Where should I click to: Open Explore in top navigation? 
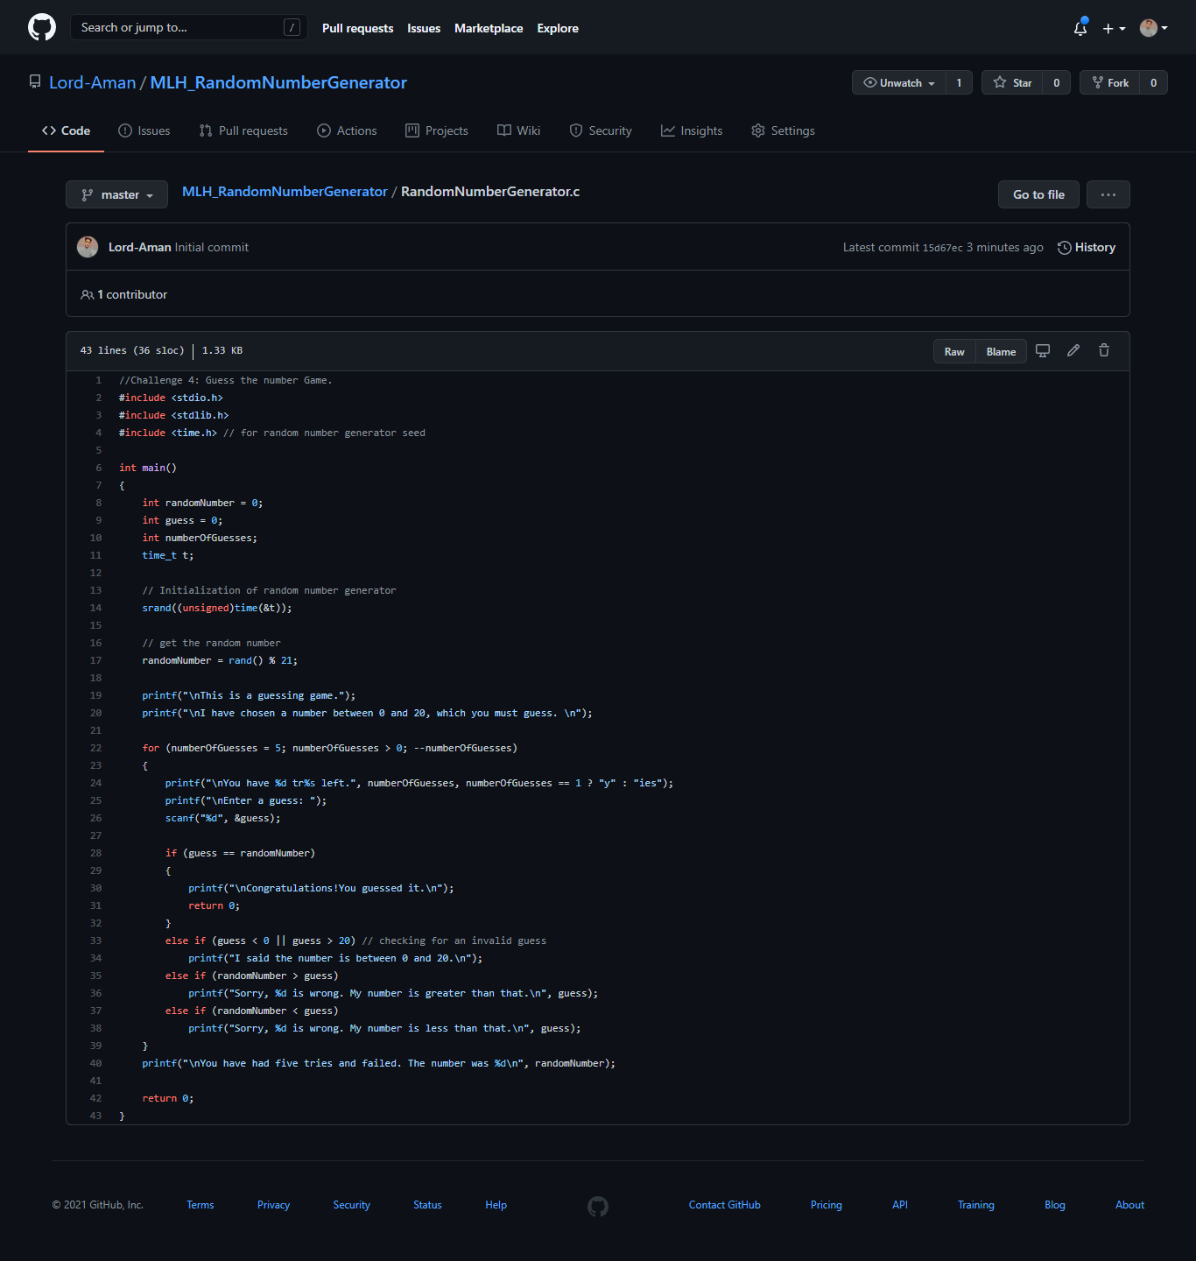[x=558, y=28]
